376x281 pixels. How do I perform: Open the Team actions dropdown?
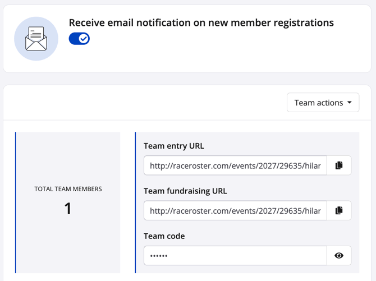pos(323,103)
